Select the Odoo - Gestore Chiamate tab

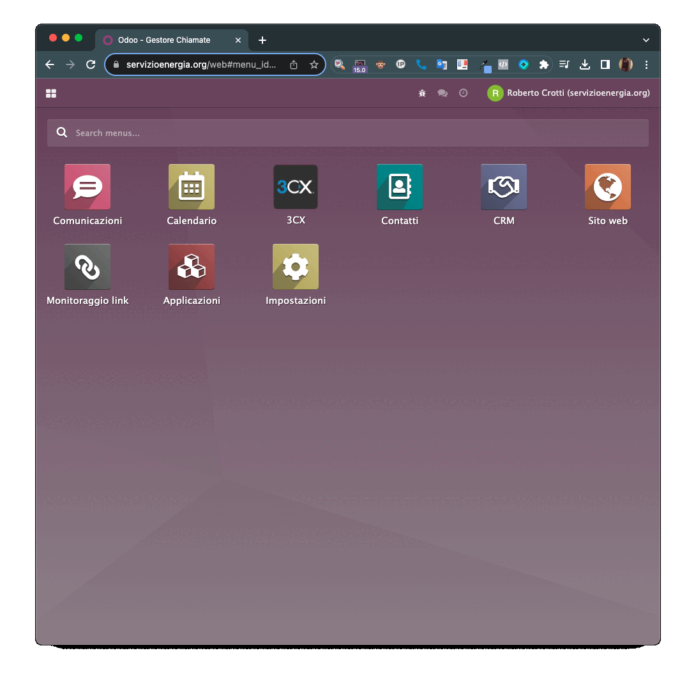coord(164,40)
